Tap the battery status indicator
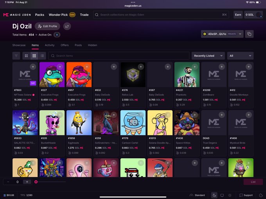Image resolution: width=266 pixels, height=199 pixels. coord(255,2)
